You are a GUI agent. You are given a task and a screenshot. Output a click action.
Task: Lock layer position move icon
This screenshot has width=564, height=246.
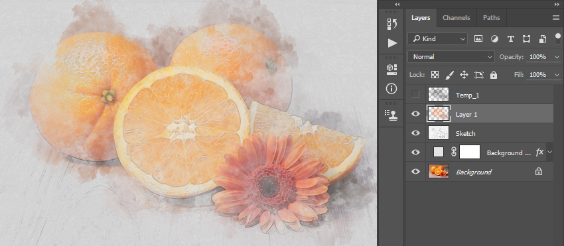464,75
